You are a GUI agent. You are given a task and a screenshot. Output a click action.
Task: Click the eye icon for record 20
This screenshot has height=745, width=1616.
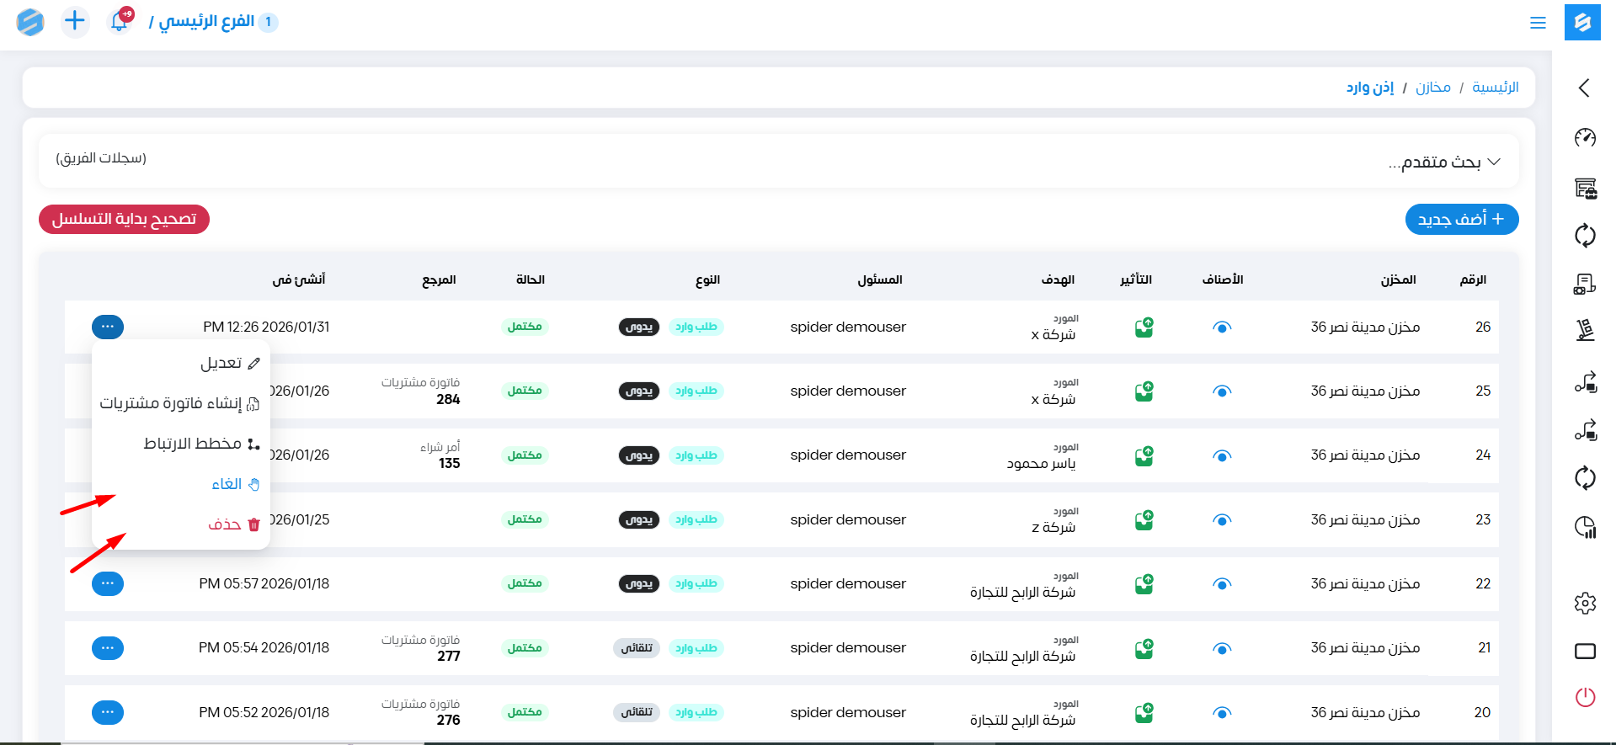[x=1222, y=713]
